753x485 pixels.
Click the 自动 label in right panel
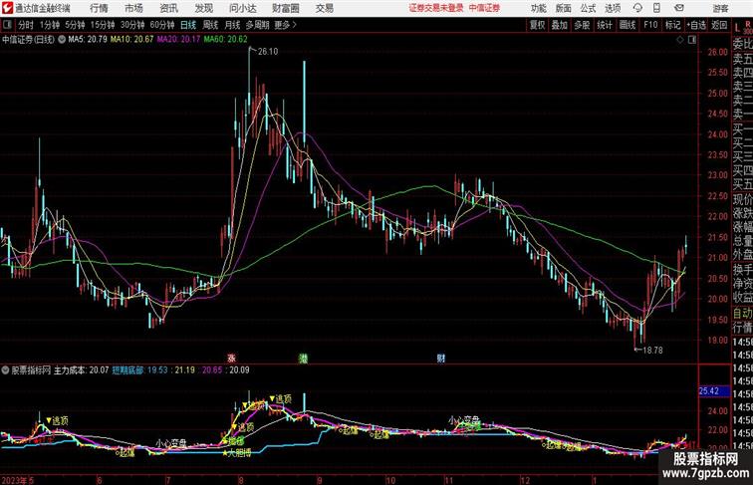click(742, 313)
